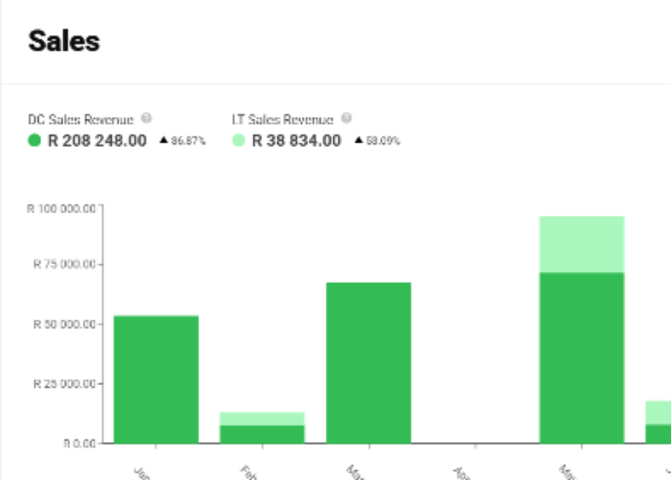Click the up arrow next to 58.09%
671x480 pixels.
(x=359, y=140)
